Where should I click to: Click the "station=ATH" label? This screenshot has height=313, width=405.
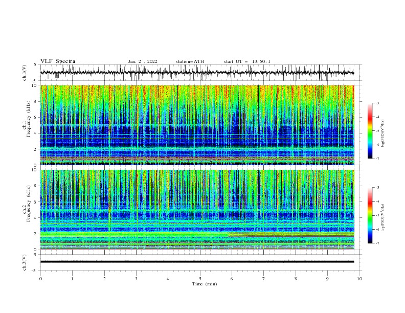[x=190, y=61]
